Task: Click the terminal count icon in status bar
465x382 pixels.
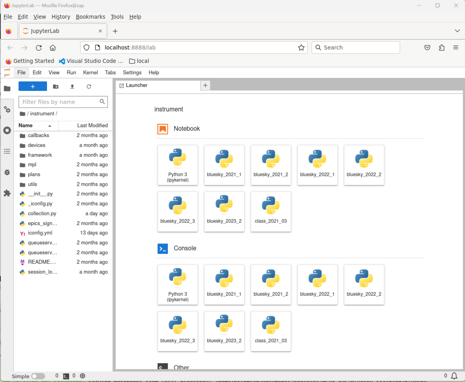Action: click(x=66, y=376)
